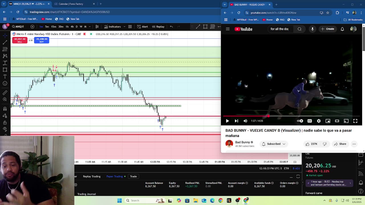Image resolution: width=365 pixels, height=205 pixels.
Task: Open TradingView user profile menu
Action: click(x=5, y=27)
